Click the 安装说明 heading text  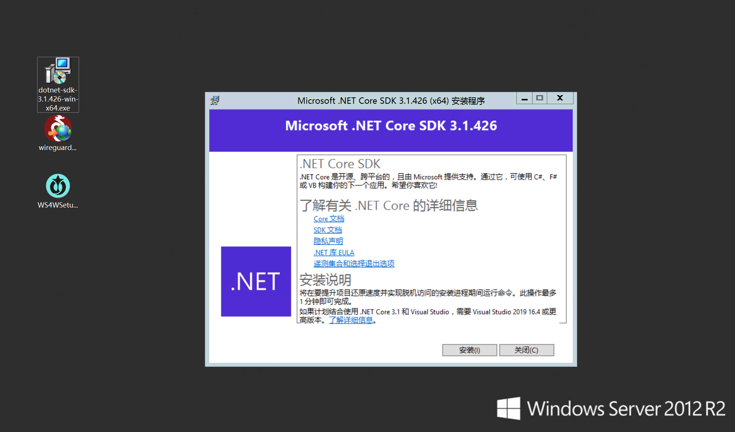click(x=325, y=280)
